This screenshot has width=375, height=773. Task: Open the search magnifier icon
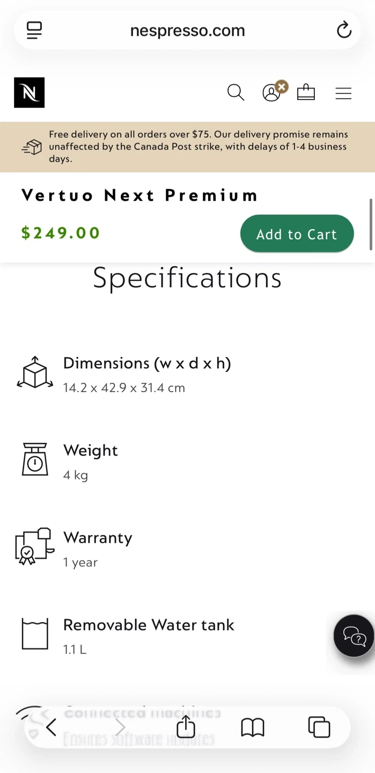tap(236, 92)
